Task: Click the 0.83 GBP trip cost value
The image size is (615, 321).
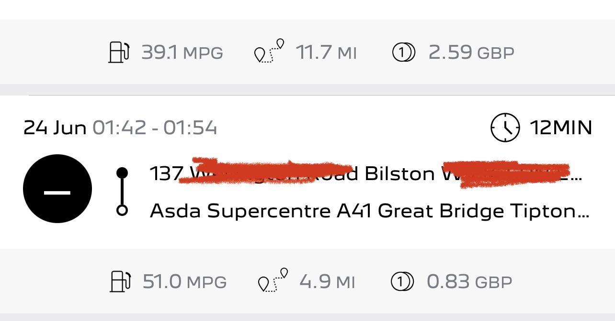Action: [469, 282]
